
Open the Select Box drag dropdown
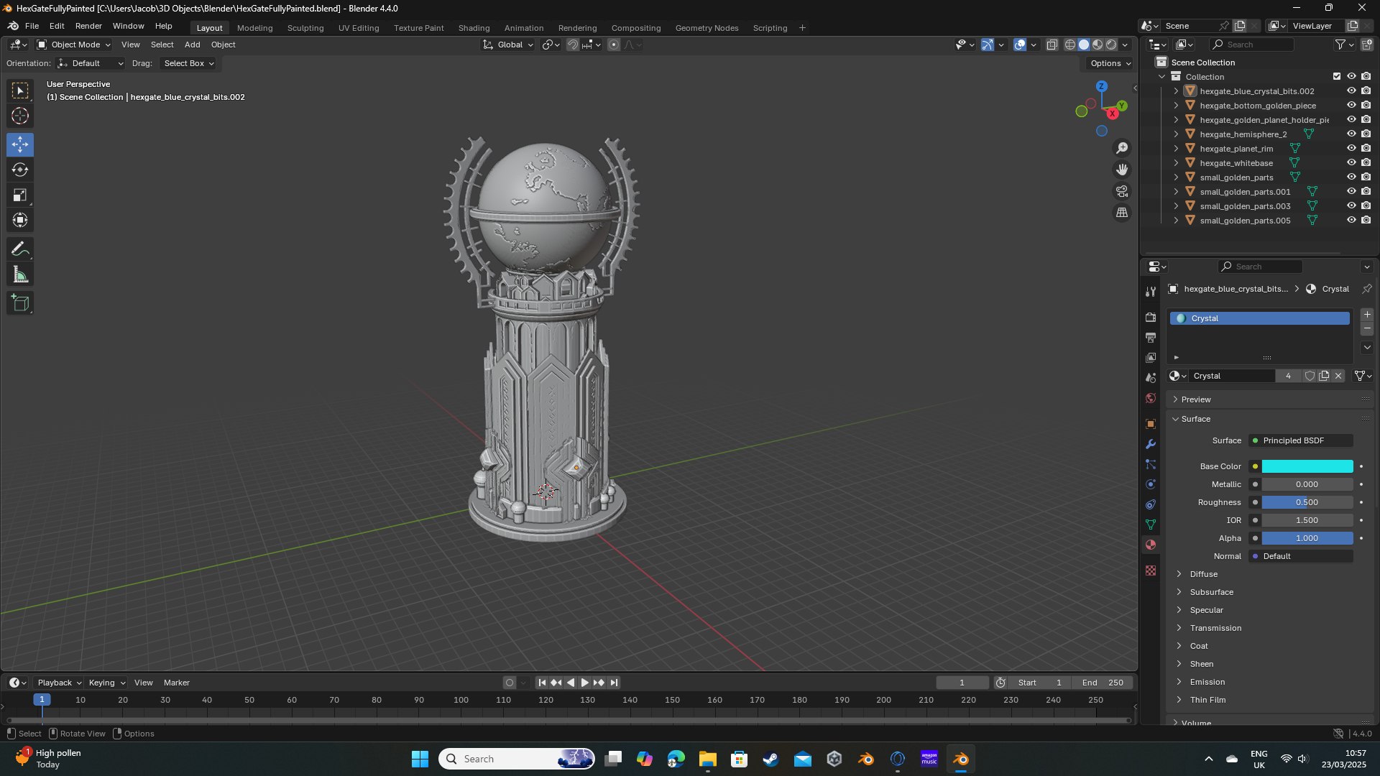(188, 63)
